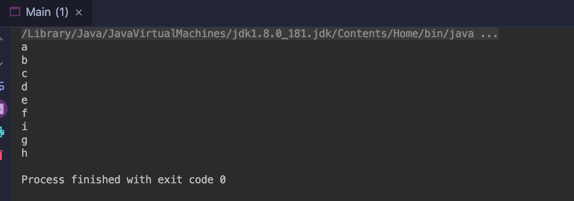Click 'Process finished with exit code 0' text
The height and width of the screenshot is (201, 574).
(123, 180)
